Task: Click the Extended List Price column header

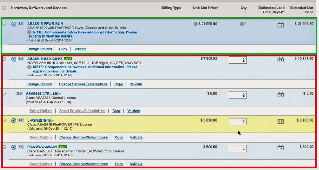Action: [x=302, y=10]
